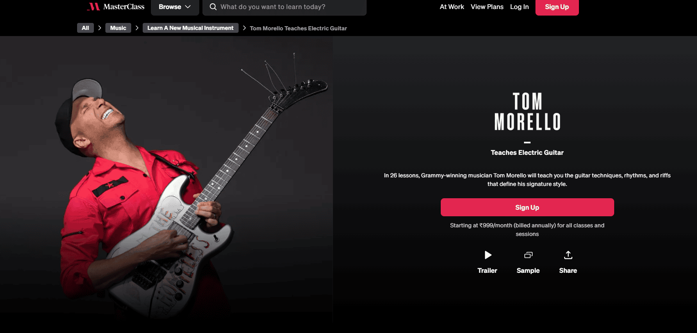Click the MasterClass logo icon
The width and height of the screenshot is (697, 333).
93,7
